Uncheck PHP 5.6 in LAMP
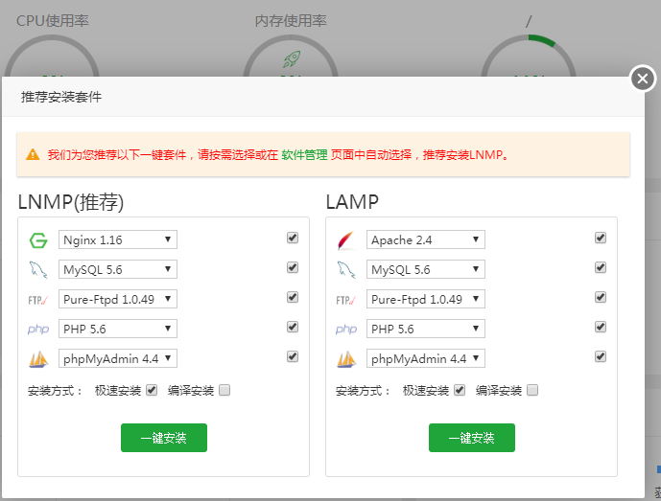 pos(601,327)
